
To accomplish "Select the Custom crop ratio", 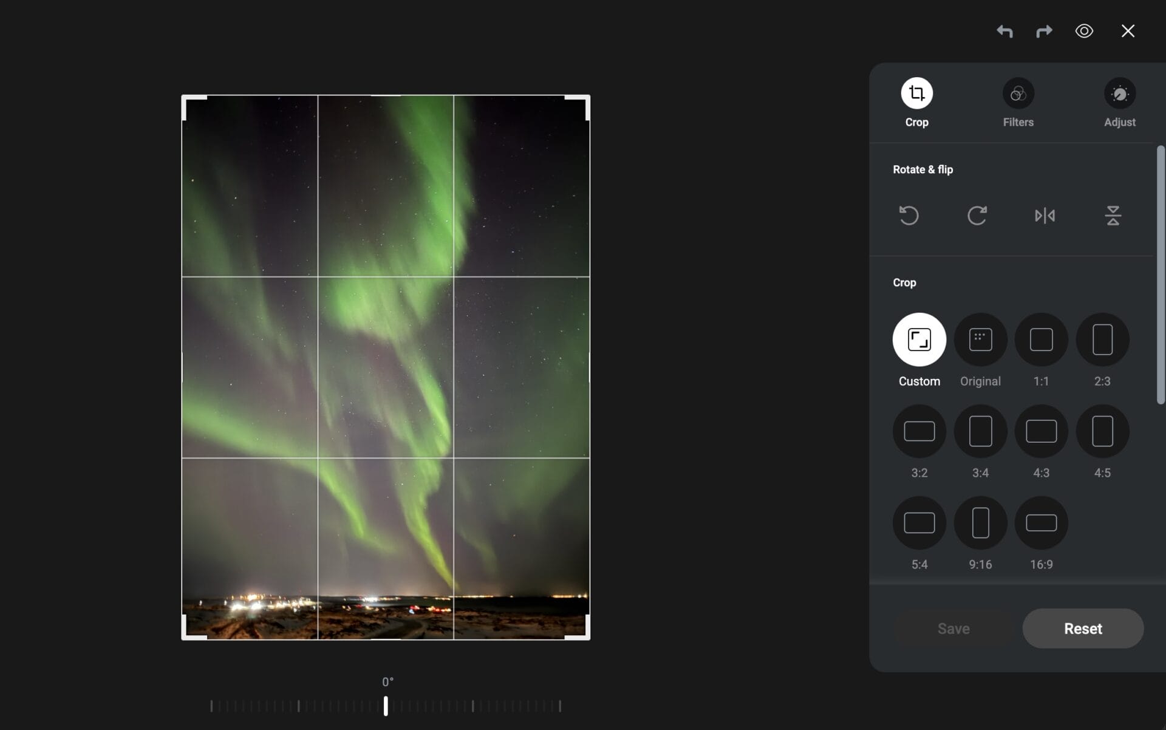I will tap(919, 339).
